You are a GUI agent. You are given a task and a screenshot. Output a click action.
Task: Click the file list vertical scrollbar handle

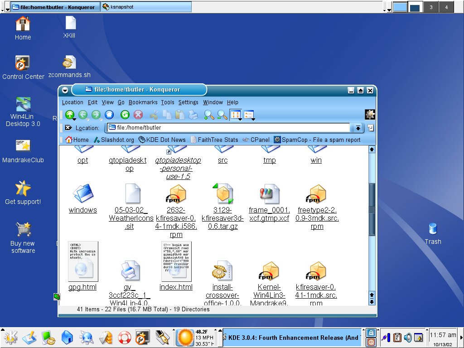tap(372, 209)
